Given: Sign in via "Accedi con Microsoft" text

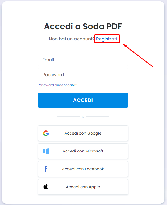Looking at the screenshot, I should click(x=83, y=151).
